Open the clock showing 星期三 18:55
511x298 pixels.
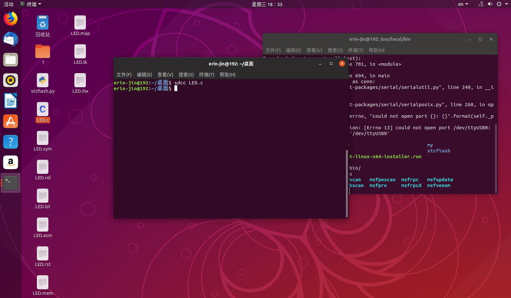267,4
